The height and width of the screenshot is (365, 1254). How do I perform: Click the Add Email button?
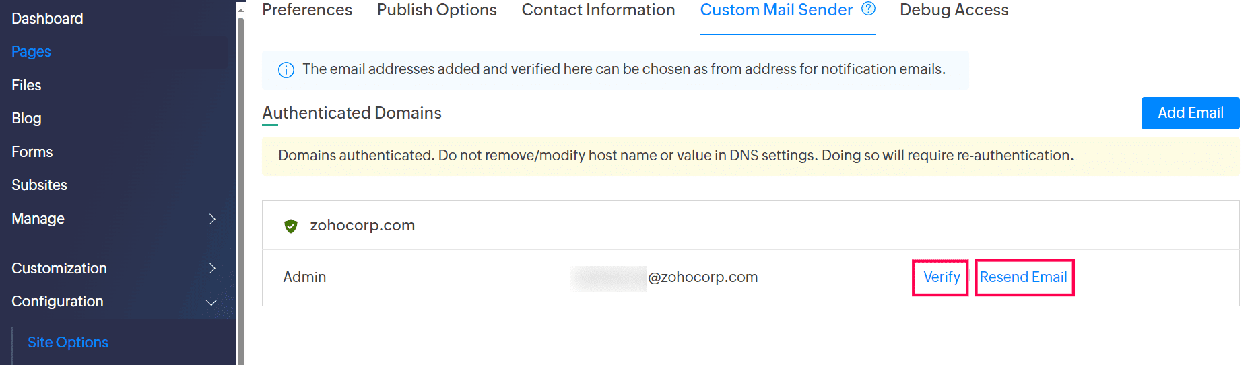pyautogui.click(x=1190, y=113)
